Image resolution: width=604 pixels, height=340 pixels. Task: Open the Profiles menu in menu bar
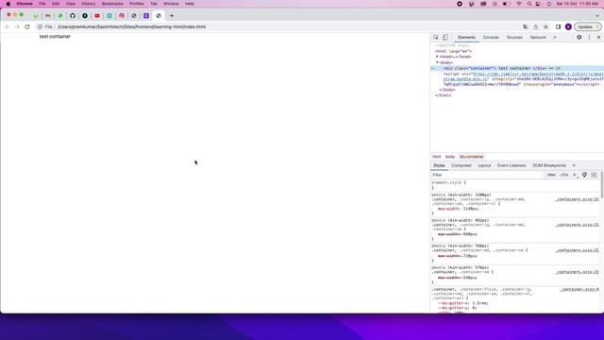[x=136, y=4]
